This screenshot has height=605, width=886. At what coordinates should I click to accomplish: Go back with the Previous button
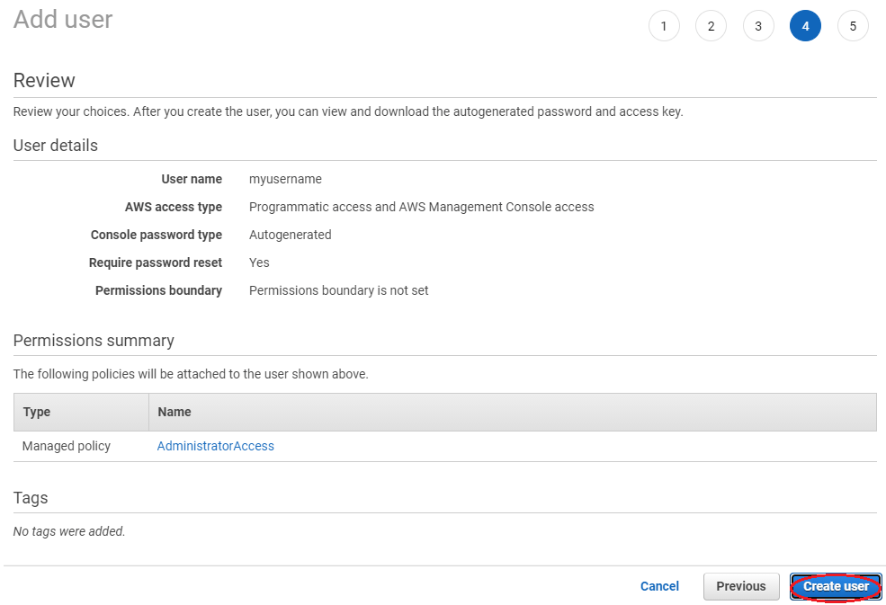[x=740, y=586]
